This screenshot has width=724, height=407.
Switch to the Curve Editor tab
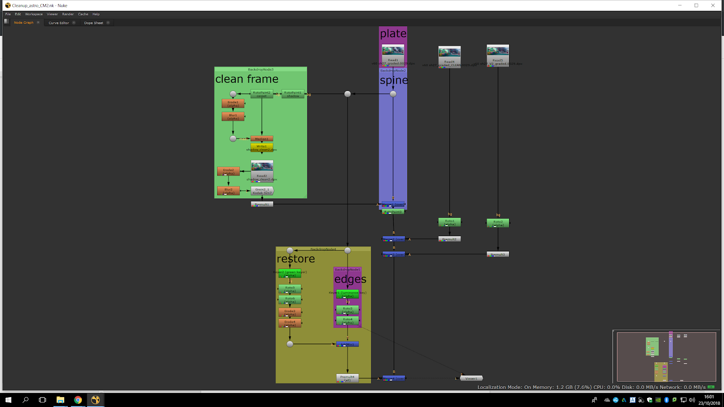59,23
